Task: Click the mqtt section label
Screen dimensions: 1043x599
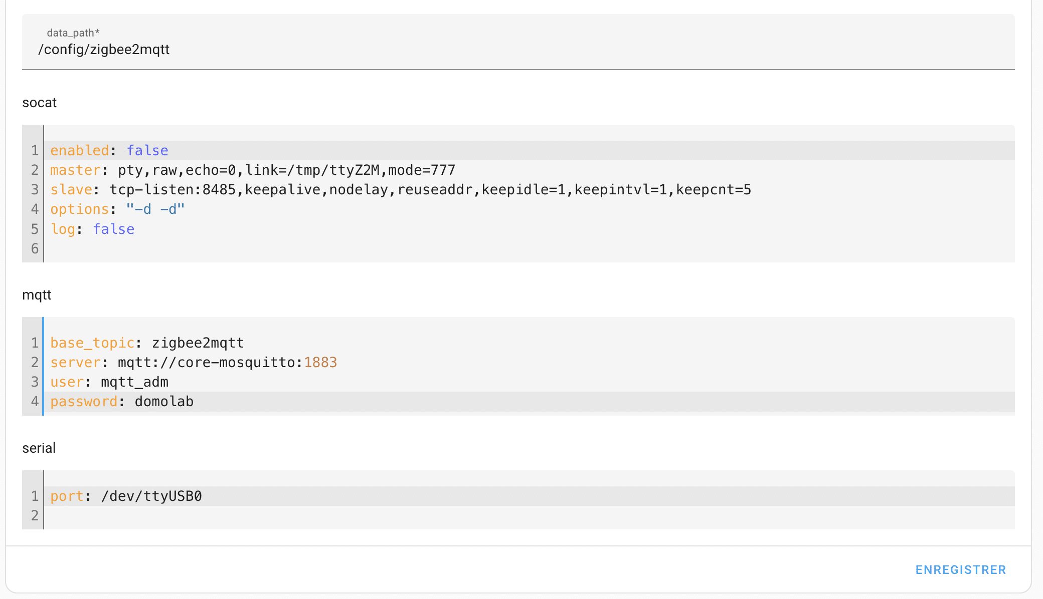Action: (x=37, y=295)
